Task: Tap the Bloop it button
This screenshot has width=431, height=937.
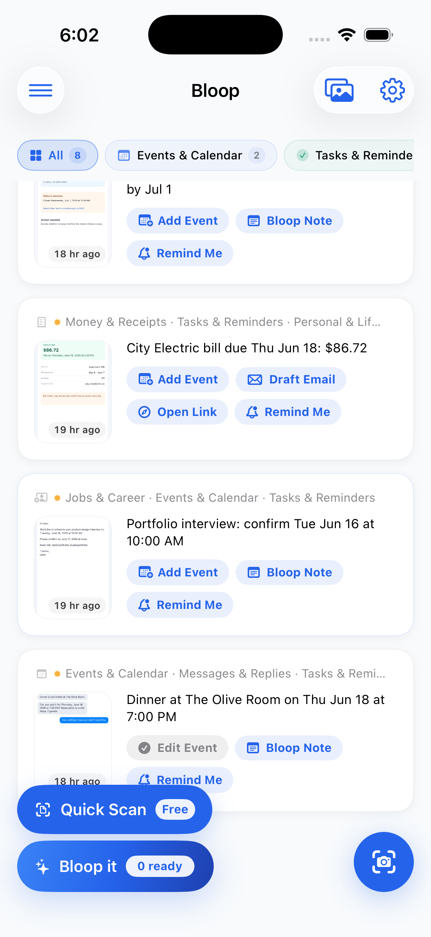Action: click(x=115, y=866)
